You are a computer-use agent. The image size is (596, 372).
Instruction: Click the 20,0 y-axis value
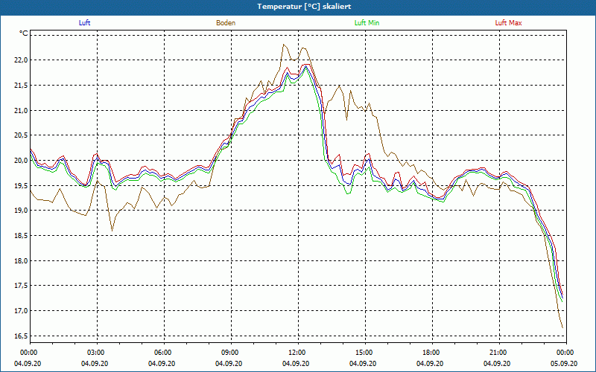click(x=22, y=161)
